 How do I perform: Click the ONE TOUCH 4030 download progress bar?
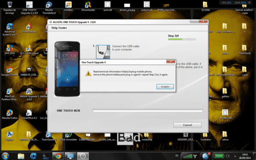click(x=148, y=111)
